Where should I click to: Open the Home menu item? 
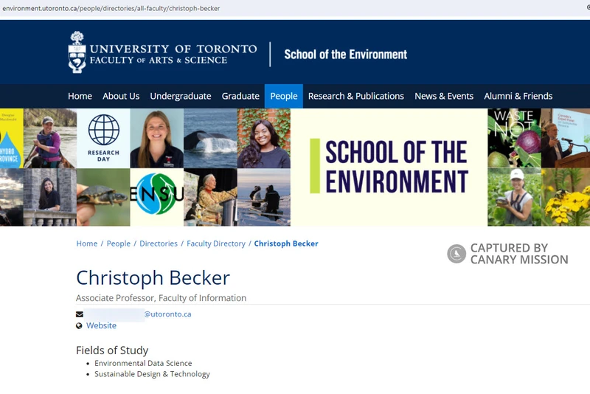click(80, 97)
